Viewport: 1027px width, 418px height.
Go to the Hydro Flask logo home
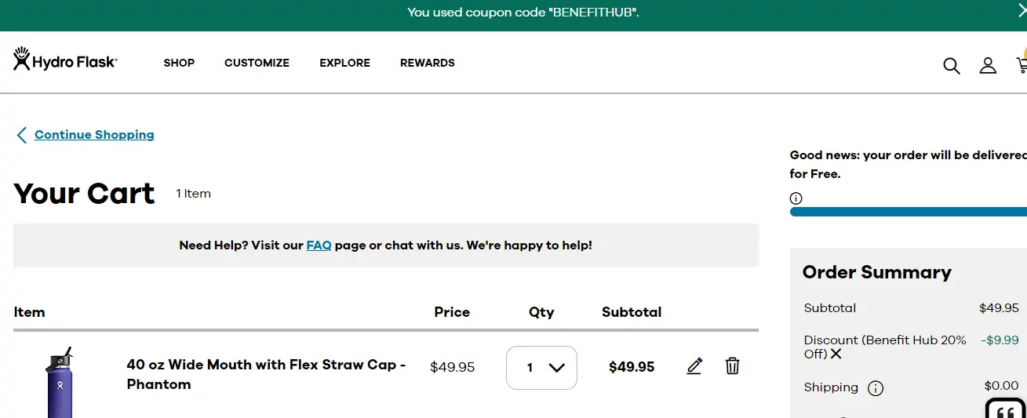[x=65, y=61]
